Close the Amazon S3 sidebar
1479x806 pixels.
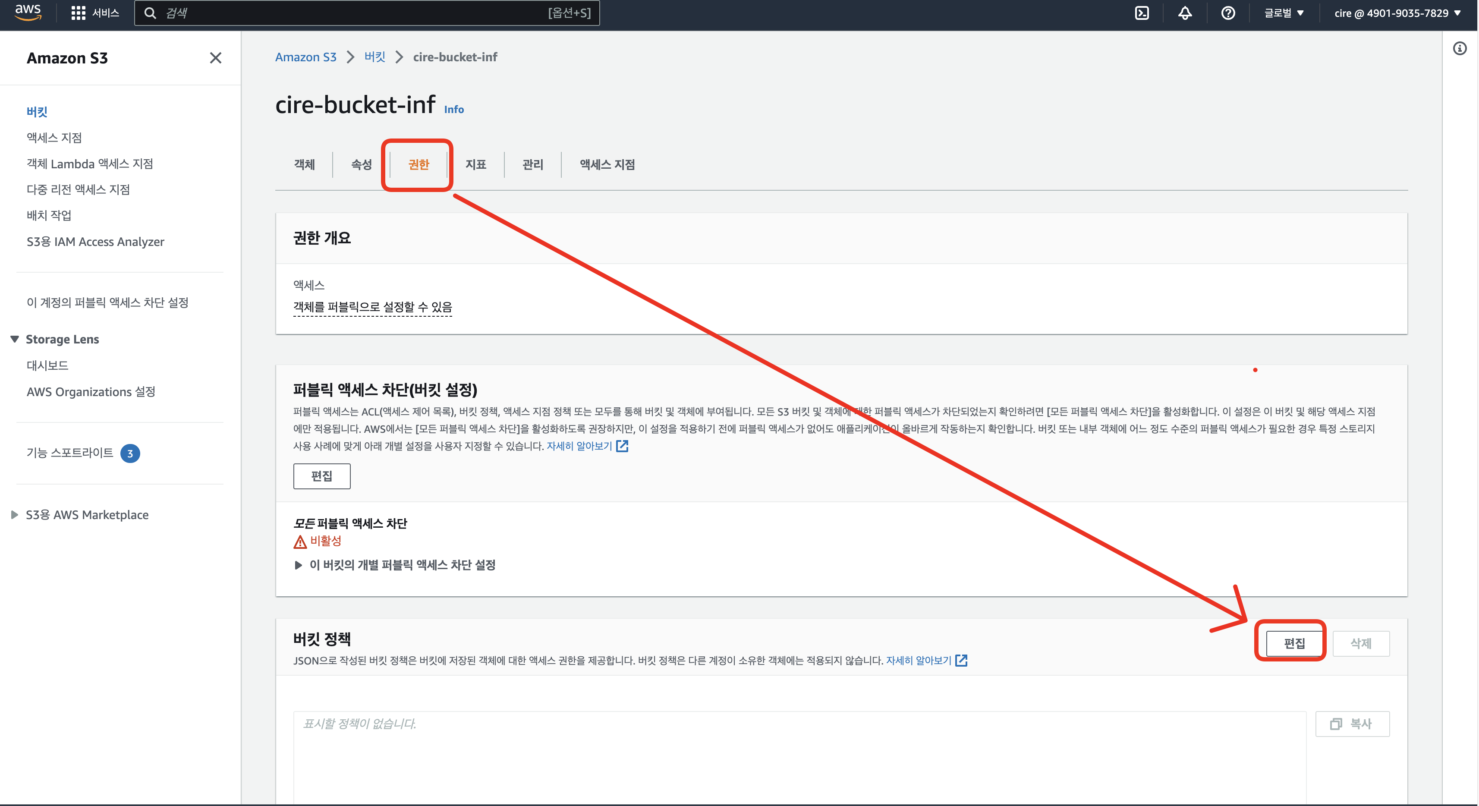215,58
